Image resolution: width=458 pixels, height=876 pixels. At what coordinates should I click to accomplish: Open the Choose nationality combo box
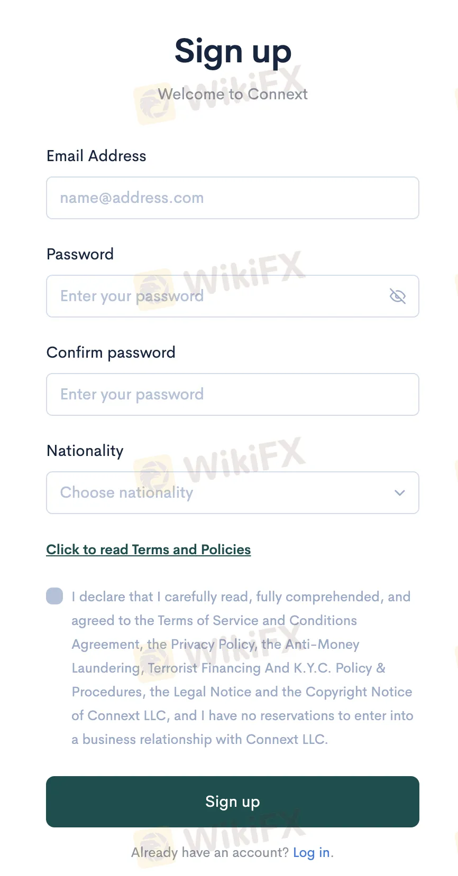point(222,493)
